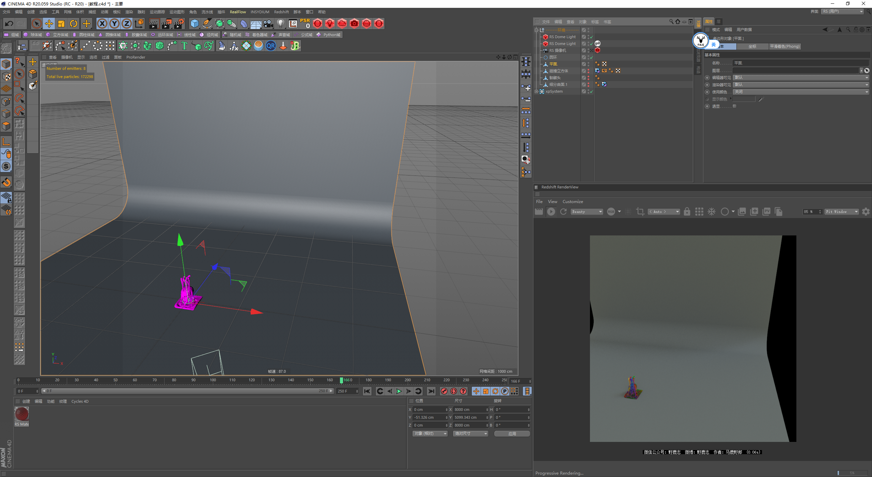Click the Undo arrow icon
The image size is (872, 477).
point(9,24)
